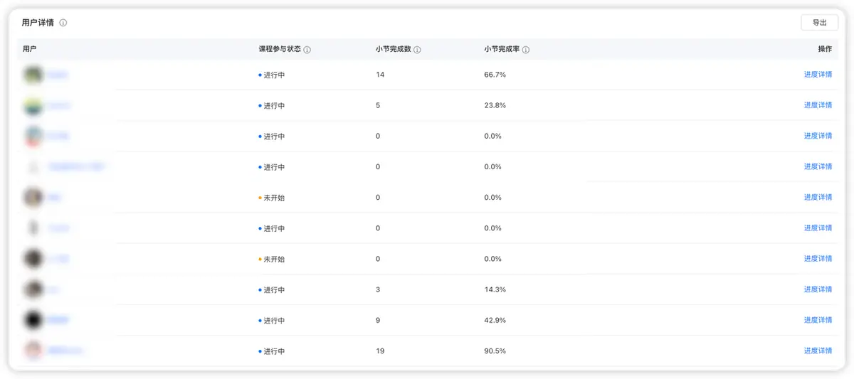Click the completed count 9
The height and width of the screenshot is (379, 854).
tap(378, 320)
